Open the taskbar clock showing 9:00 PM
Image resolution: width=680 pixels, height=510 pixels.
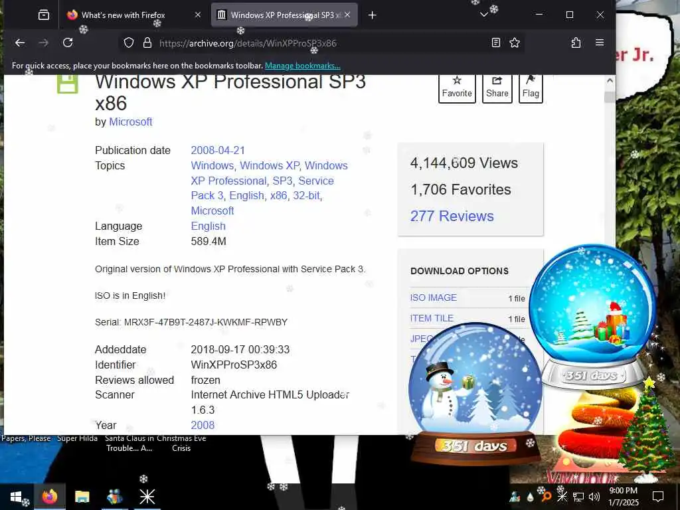(x=623, y=497)
